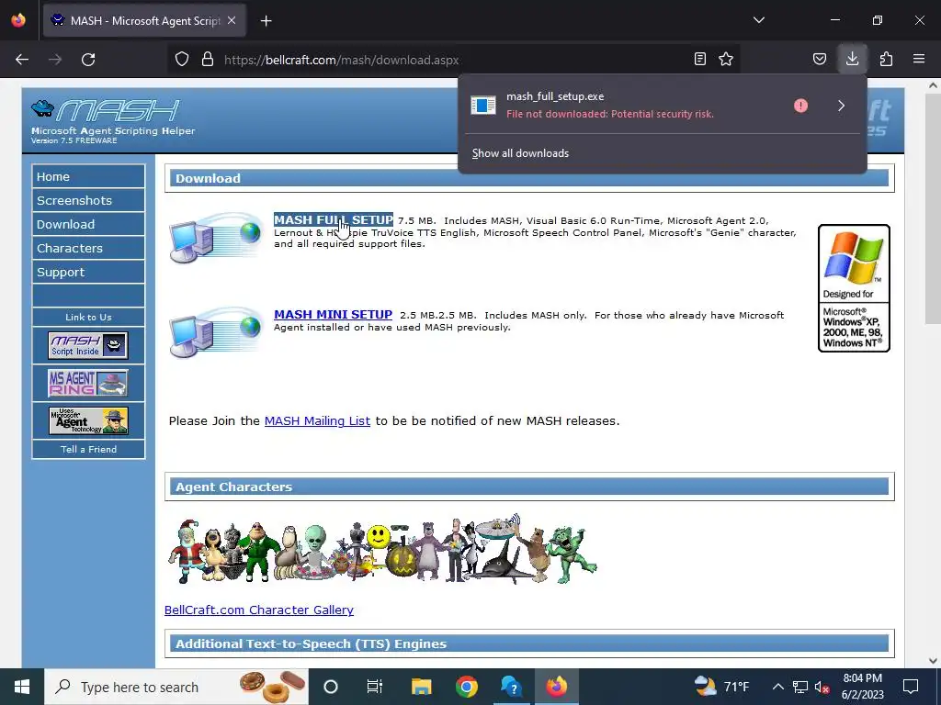
Task: Click the Link to Us item
Action: click(88, 317)
